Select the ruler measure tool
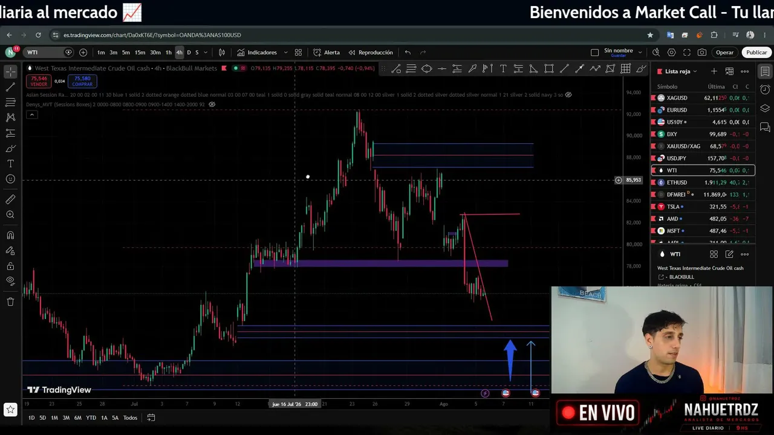Viewport: 774px width, 435px height. pyautogui.click(x=10, y=199)
